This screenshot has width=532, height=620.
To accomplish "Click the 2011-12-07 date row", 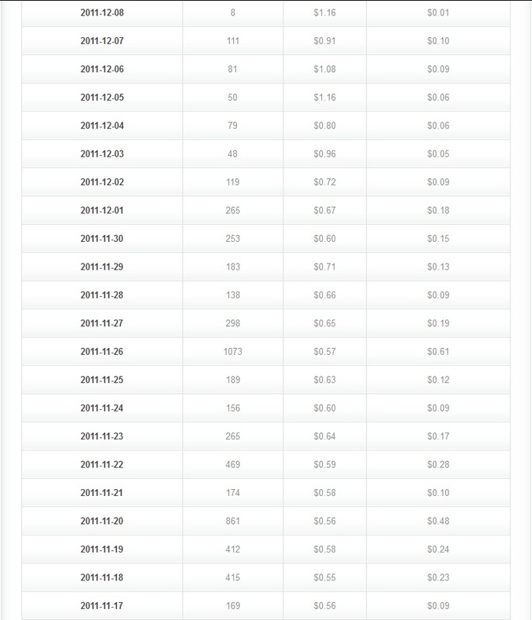I will (266, 41).
